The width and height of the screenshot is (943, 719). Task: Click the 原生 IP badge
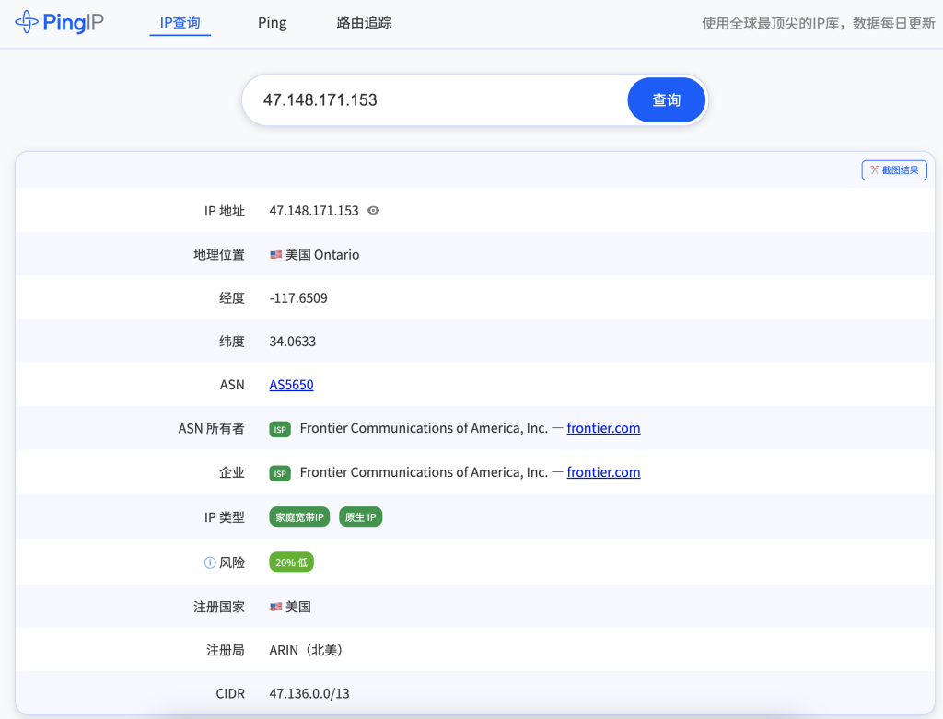pyautogui.click(x=360, y=517)
